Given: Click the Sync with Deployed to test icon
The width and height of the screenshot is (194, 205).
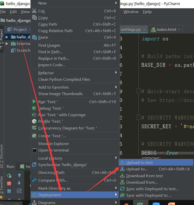Looking at the screenshot, I should coord(122,189).
